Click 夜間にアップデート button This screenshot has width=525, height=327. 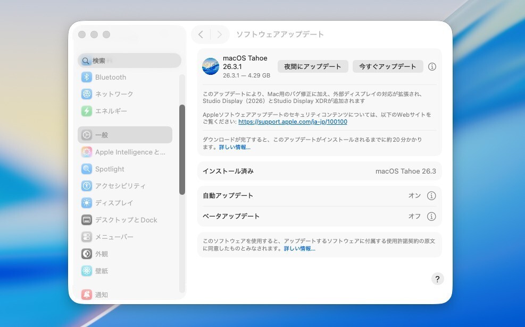pyautogui.click(x=313, y=66)
